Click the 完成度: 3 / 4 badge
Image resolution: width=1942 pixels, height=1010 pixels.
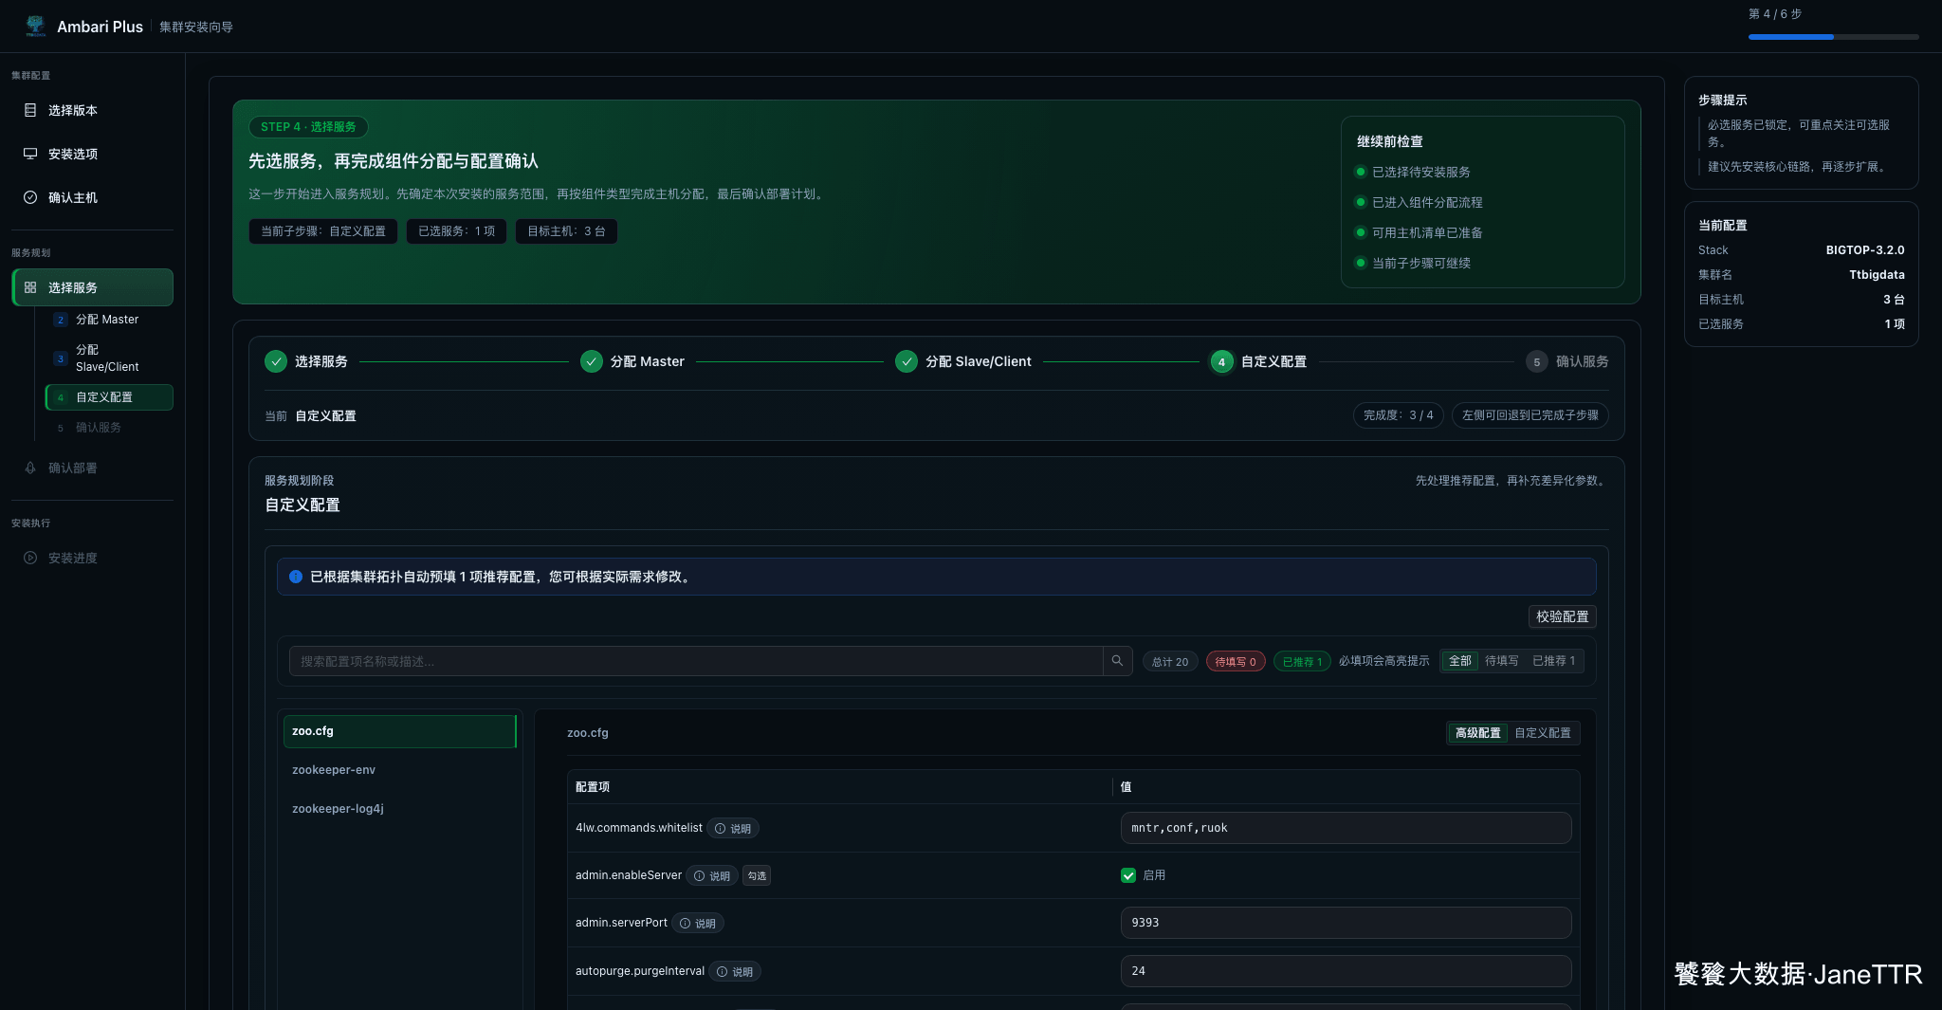click(1399, 415)
